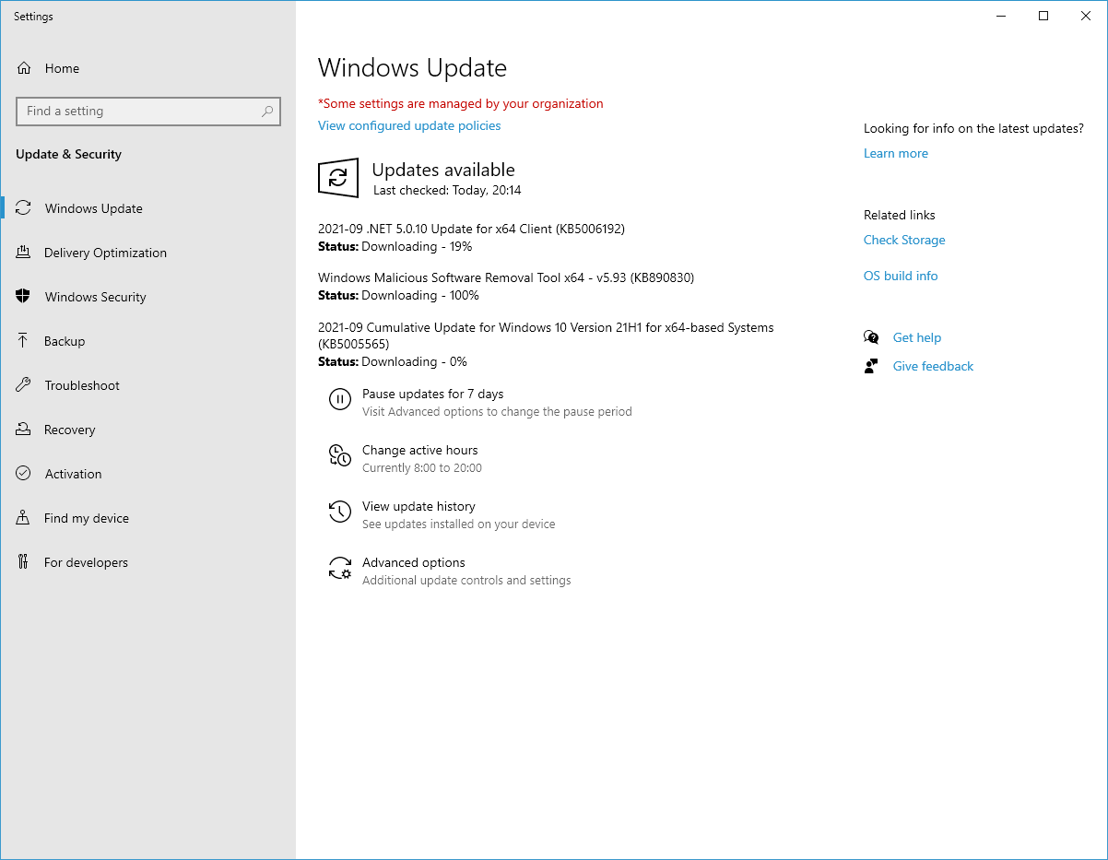Viewport: 1108px width, 860px height.
Task: Click the Related links heading
Action: click(x=900, y=215)
